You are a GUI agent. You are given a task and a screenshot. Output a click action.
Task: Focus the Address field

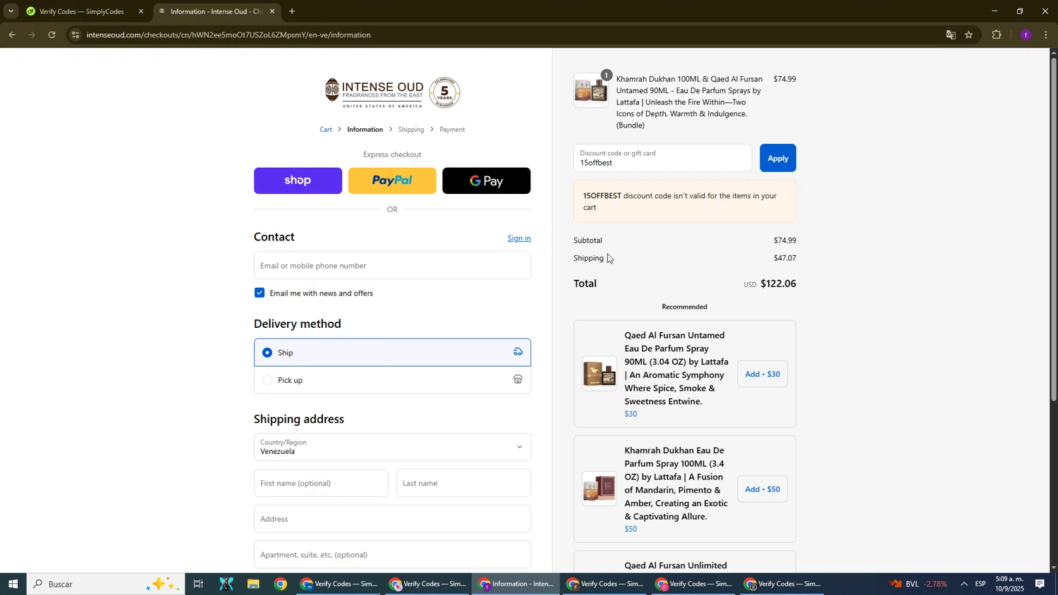(392, 519)
